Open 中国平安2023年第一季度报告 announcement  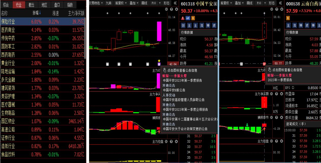[183, 80]
